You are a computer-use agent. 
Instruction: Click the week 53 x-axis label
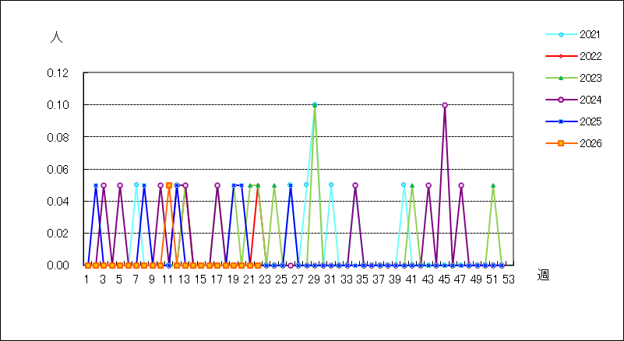tap(508, 279)
